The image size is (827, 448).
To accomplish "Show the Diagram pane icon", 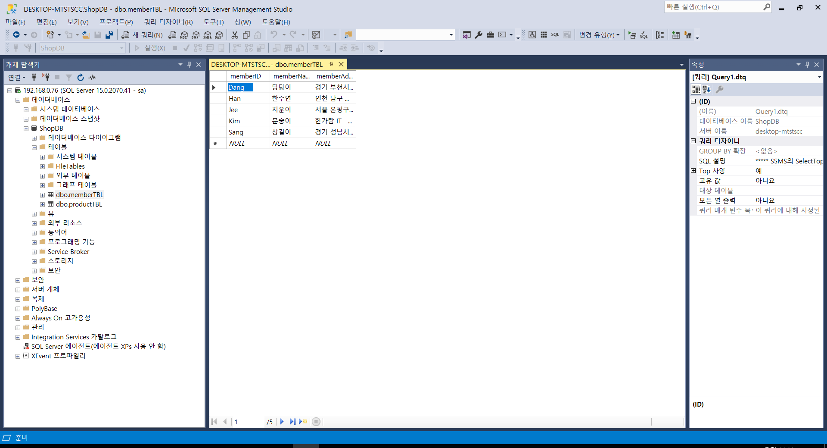I will tap(532, 35).
